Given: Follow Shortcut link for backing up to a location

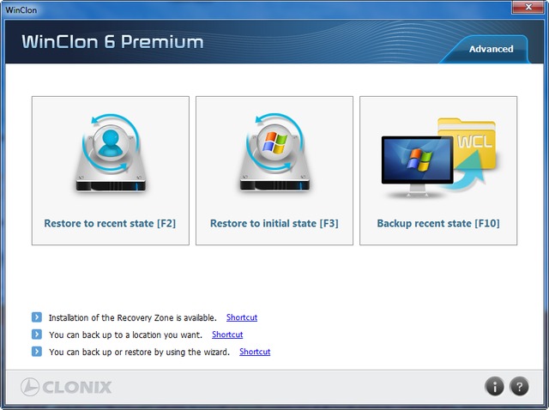Looking at the screenshot, I should click(227, 335).
